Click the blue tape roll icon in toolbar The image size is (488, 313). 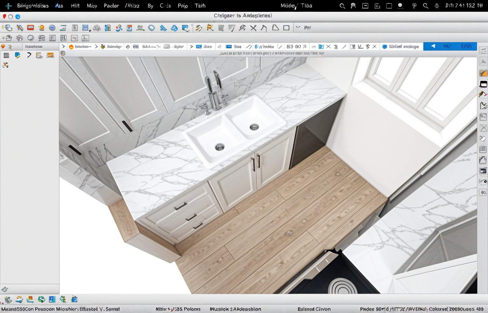[152, 28]
